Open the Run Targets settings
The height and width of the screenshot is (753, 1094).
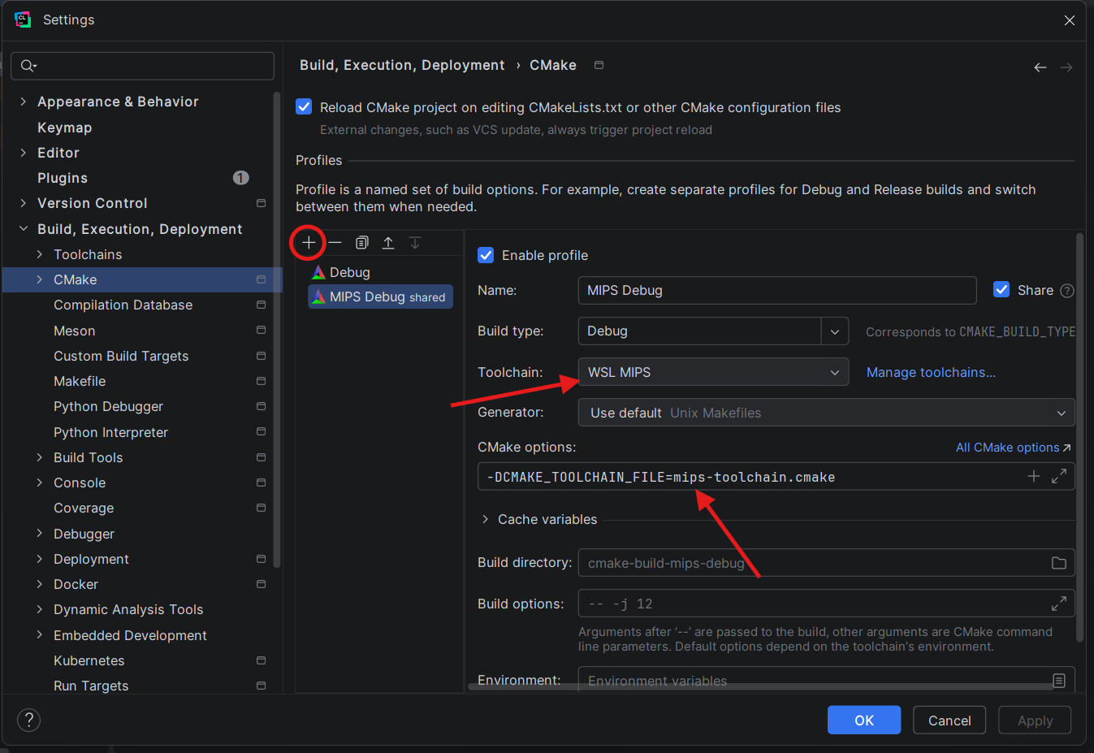91,686
